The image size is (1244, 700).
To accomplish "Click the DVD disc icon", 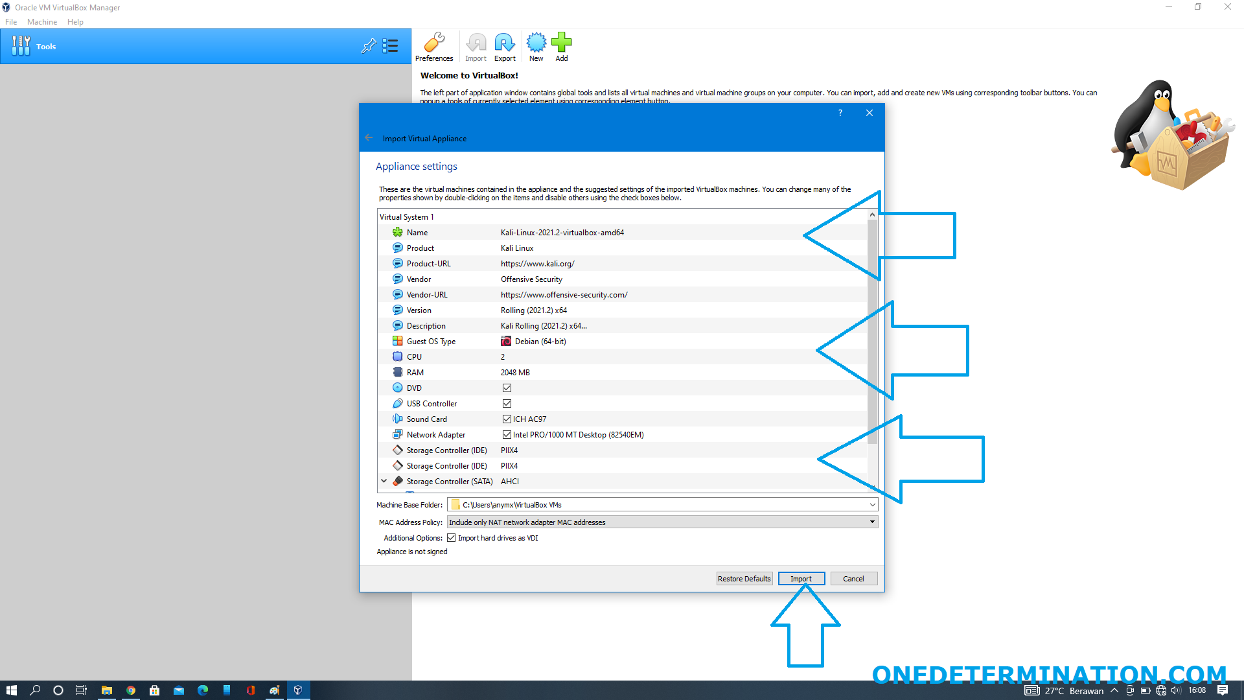I will 398,388.
